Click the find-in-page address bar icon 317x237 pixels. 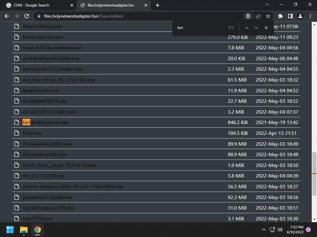point(248,16)
